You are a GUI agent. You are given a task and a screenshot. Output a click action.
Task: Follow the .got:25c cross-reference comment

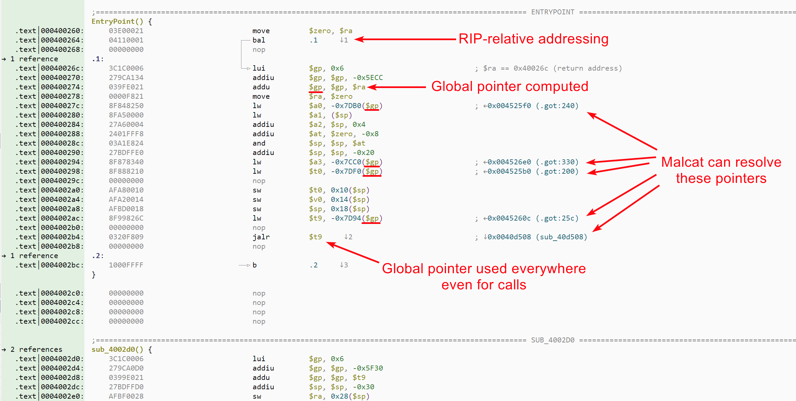click(531, 218)
